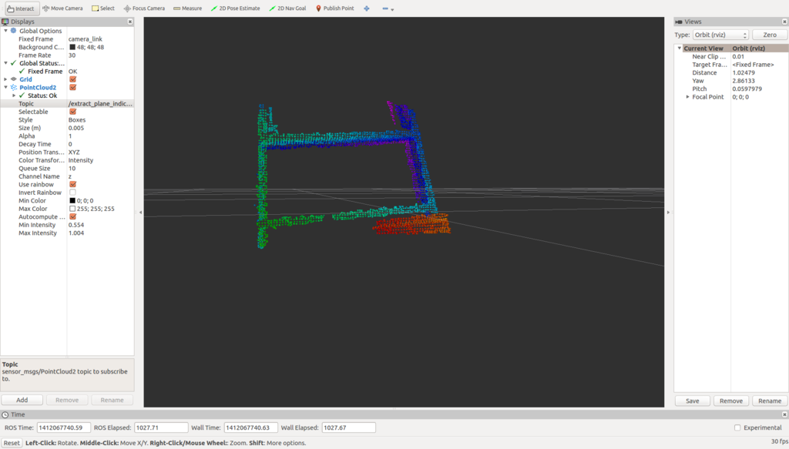Enable the Invert Rainbow checkbox

72,193
